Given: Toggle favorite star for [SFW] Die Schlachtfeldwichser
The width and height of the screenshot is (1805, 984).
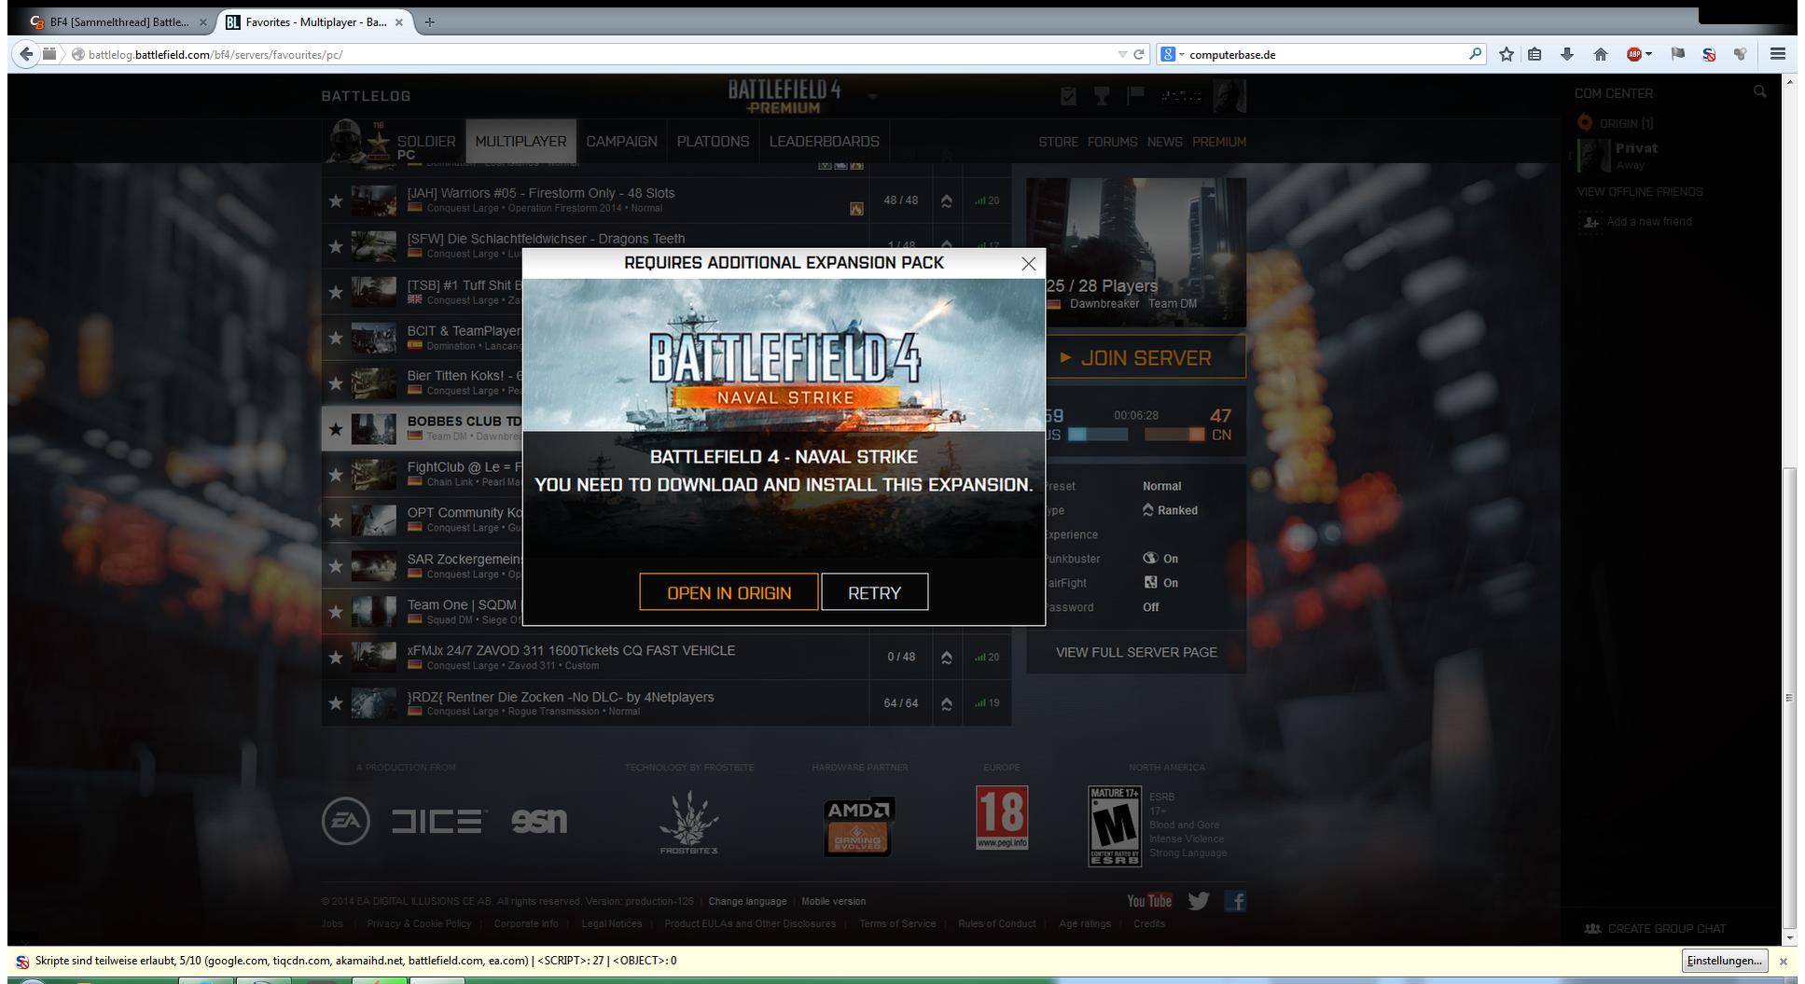Looking at the screenshot, I should (x=336, y=246).
